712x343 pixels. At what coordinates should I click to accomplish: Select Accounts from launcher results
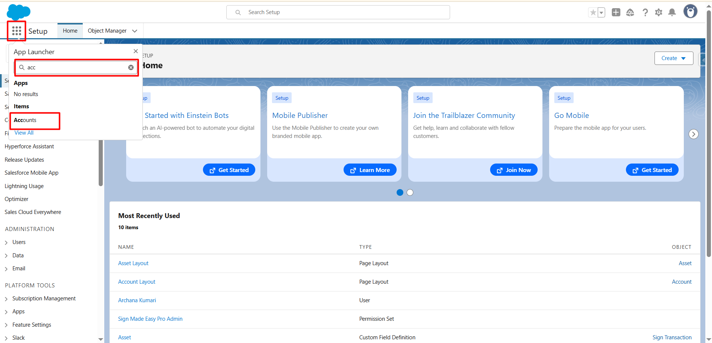pos(25,120)
